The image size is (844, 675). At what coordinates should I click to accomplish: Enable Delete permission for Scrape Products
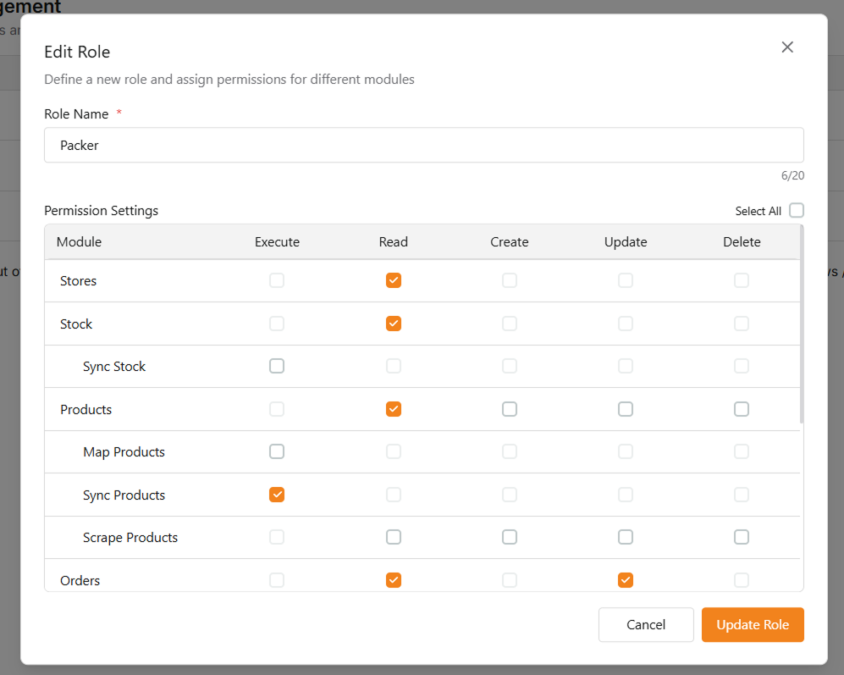tap(742, 537)
